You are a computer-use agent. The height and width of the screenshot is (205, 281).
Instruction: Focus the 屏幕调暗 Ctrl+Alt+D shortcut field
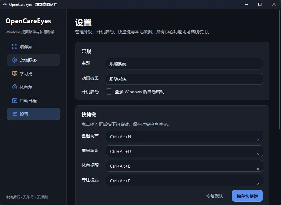(x=184, y=151)
